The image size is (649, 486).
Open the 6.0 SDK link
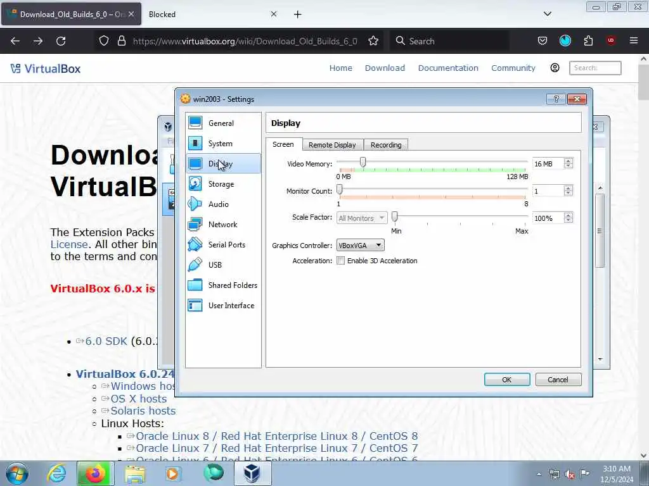[x=106, y=341]
